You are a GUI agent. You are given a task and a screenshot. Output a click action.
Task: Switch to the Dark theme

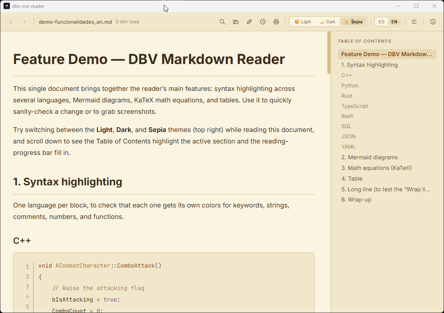pyautogui.click(x=328, y=22)
